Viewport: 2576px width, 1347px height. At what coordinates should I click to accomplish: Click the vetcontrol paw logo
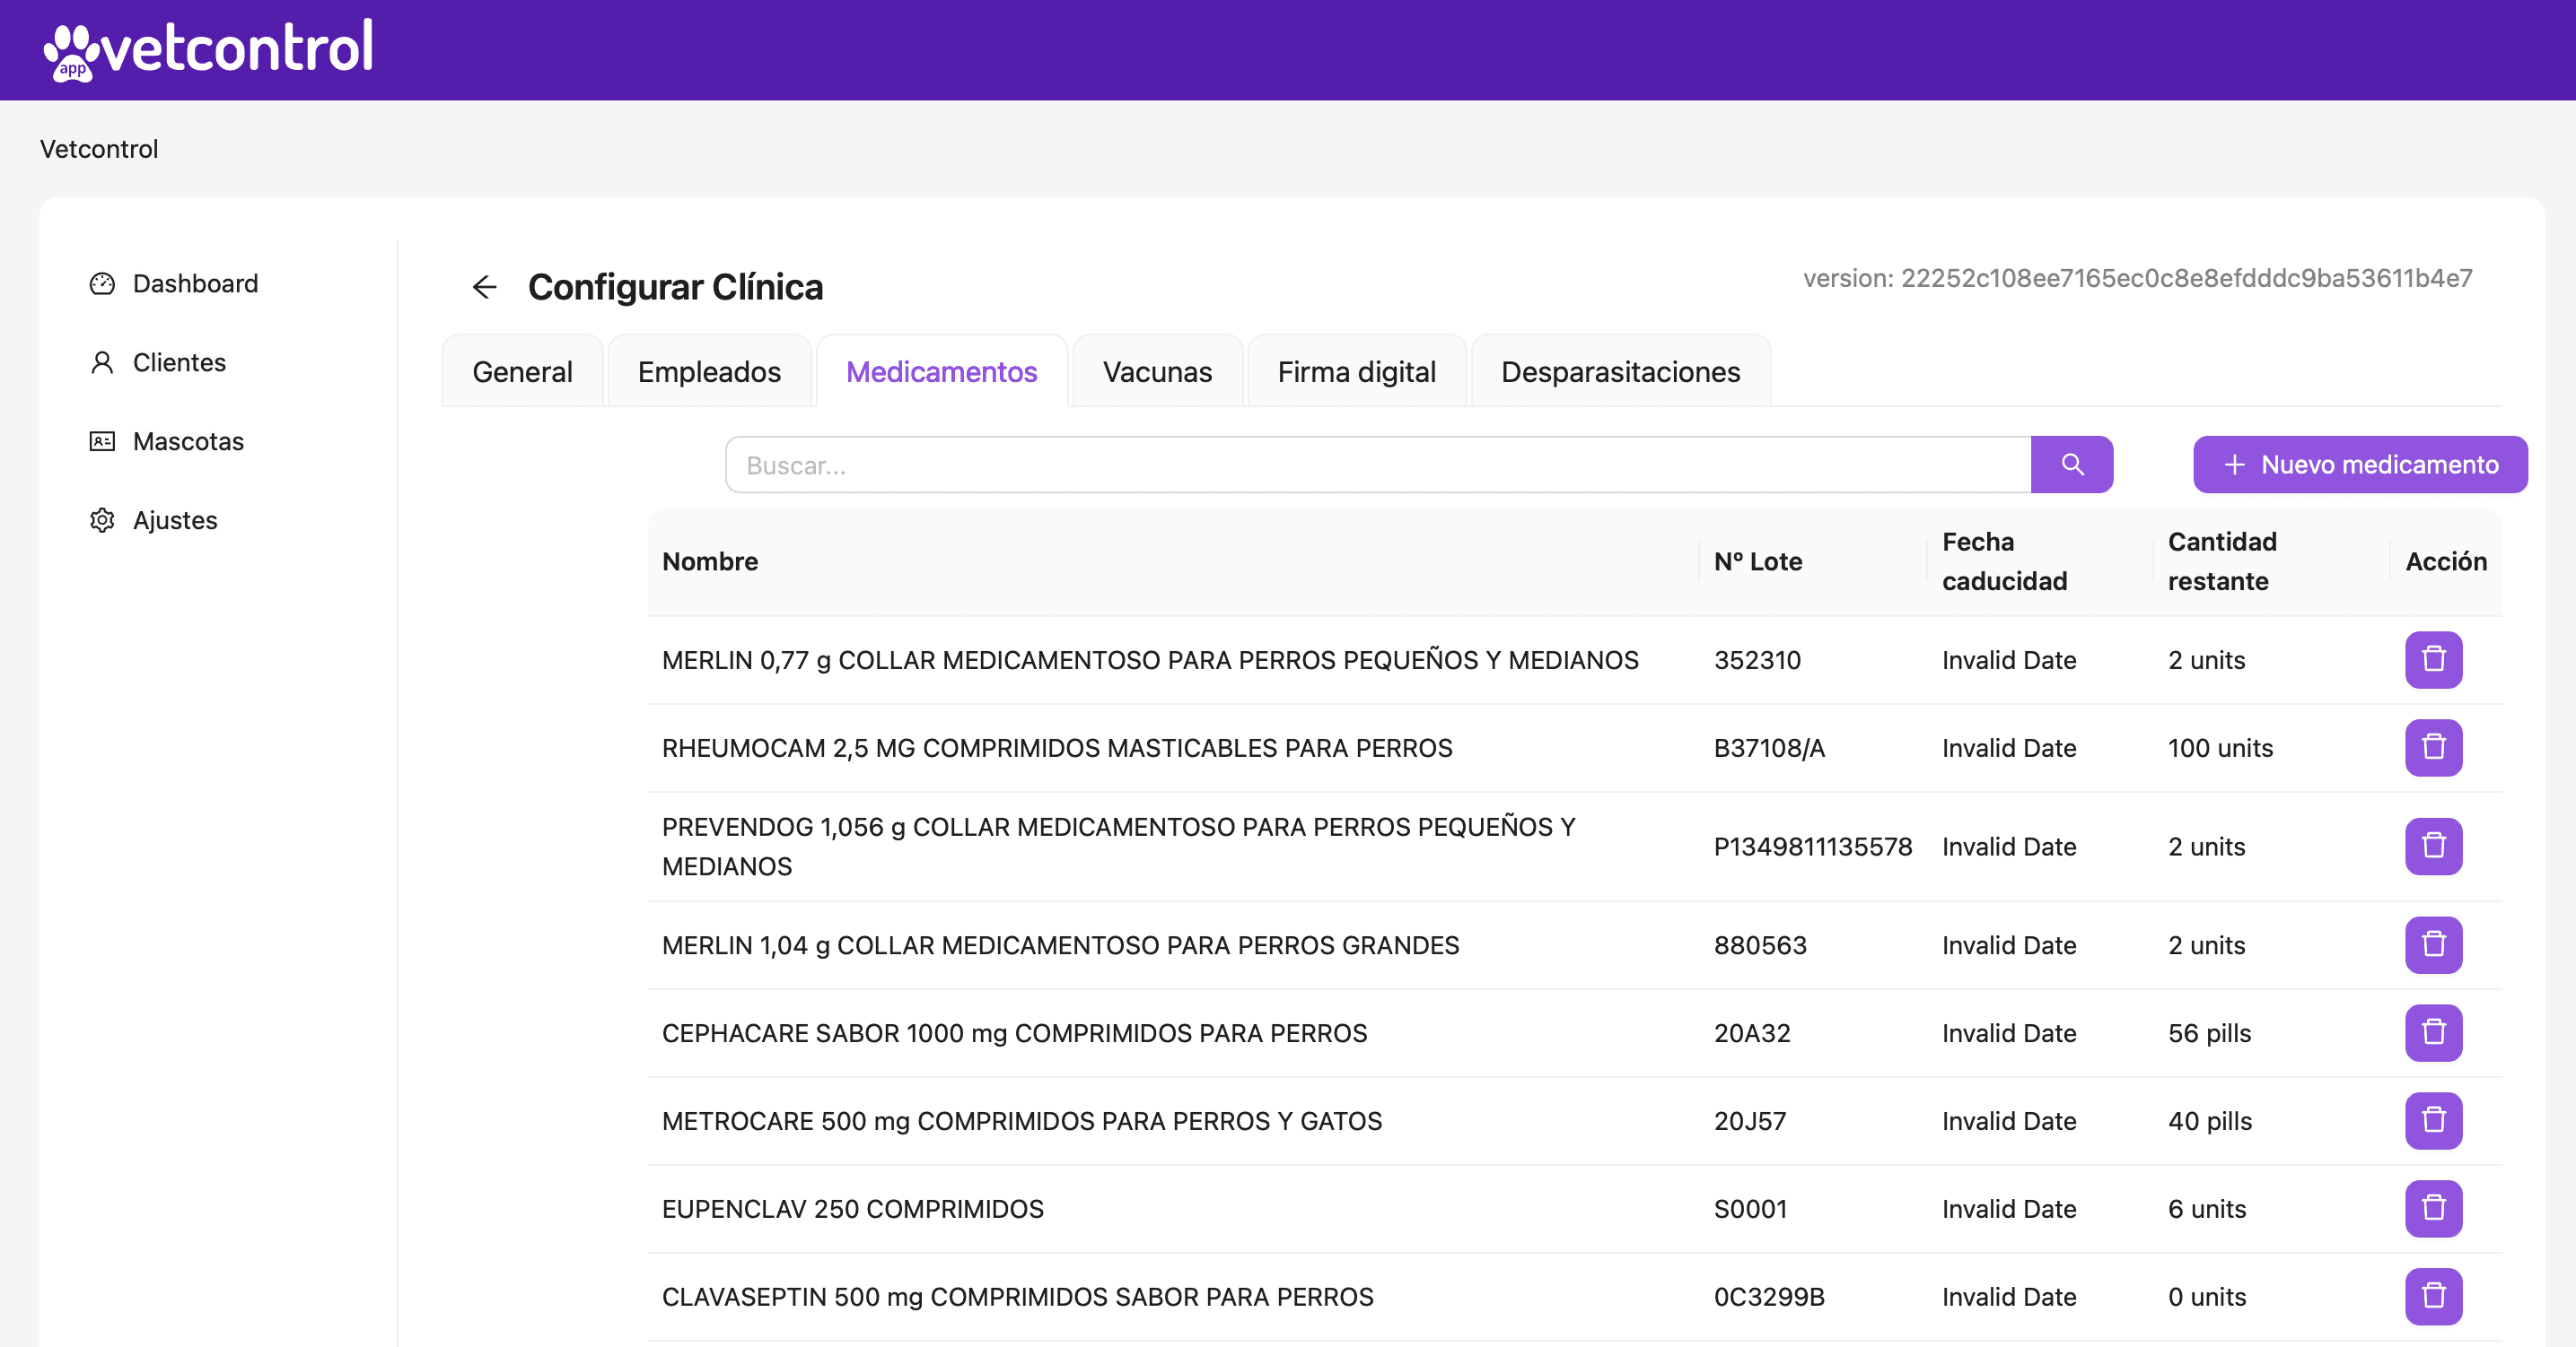pyautogui.click(x=208, y=49)
